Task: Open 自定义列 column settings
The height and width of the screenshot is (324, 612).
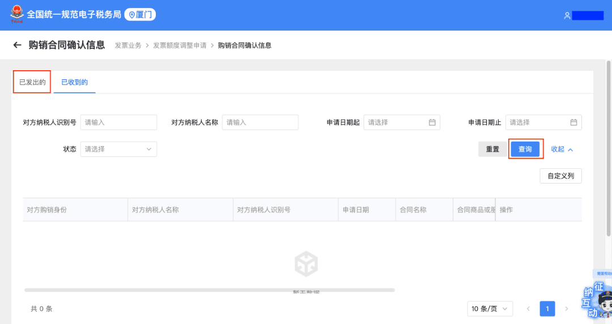Action: (560, 176)
